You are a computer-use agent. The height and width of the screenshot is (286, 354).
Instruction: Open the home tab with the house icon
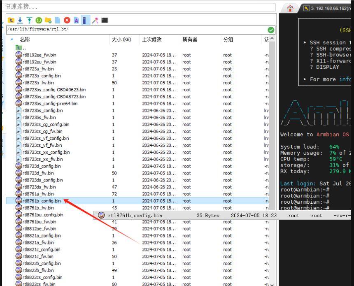(x=290, y=9)
